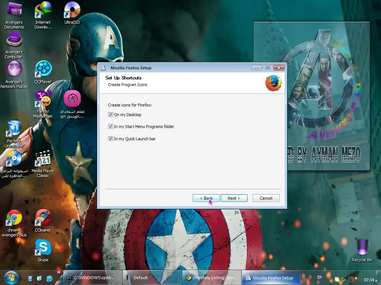
Task: Click third Quick Launch round icon
Action: click(x=49, y=279)
